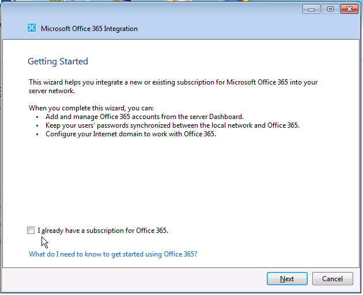
Task: Cancel the Office 365 integration wizard
Action: [x=332, y=279]
